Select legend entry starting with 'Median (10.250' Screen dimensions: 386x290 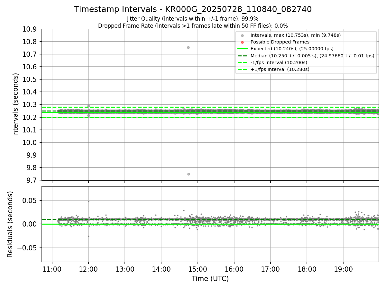(312, 55)
